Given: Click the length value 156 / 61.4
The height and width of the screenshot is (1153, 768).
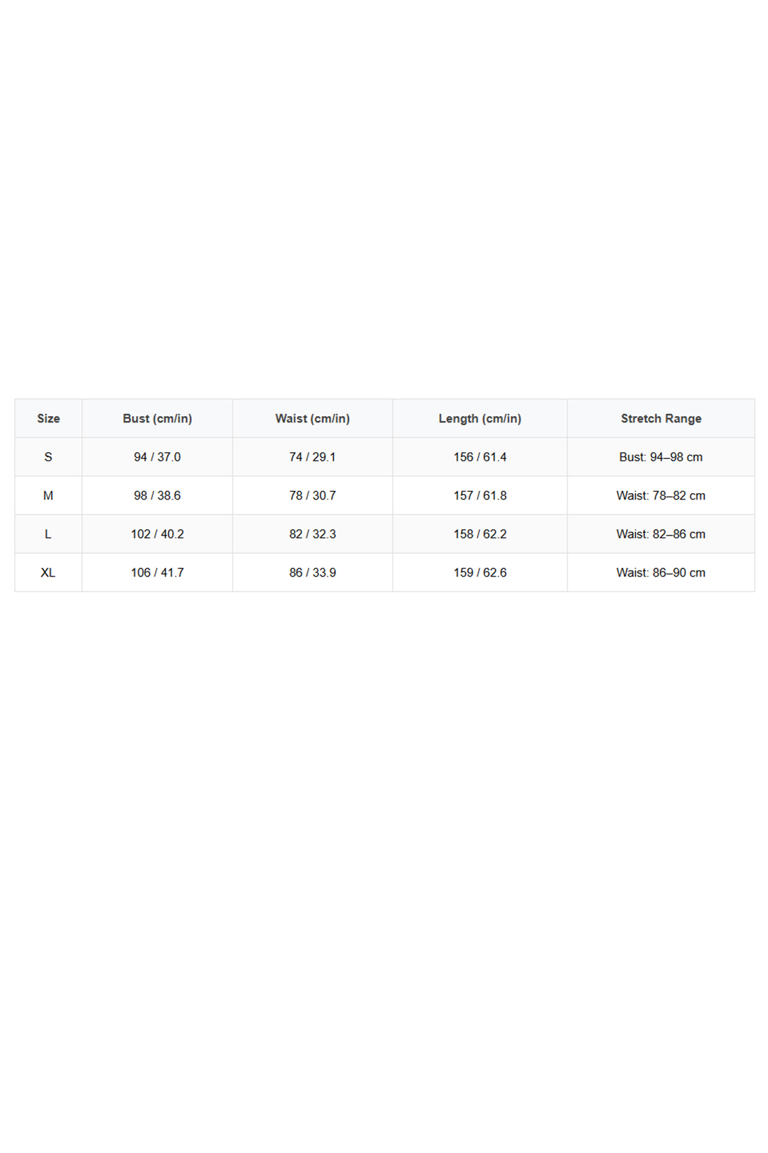Looking at the screenshot, I should pyautogui.click(x=480, y=457).
